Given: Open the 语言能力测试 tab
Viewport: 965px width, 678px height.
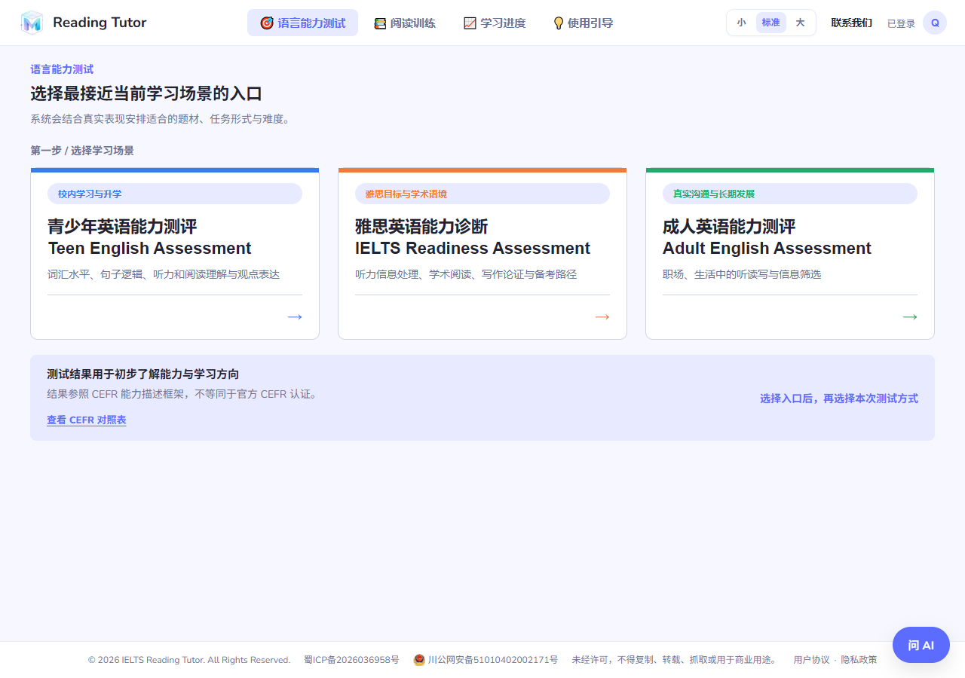Looking at the screenshot, I should click(302, 23).
